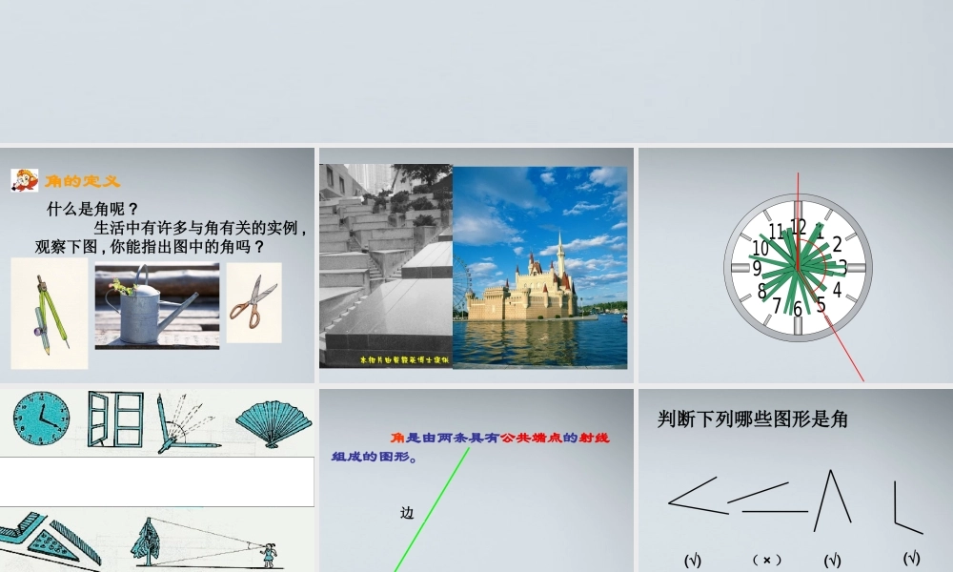Click the scissors picture
Viewport: 953px width, 572px height.
pos(254,303)
